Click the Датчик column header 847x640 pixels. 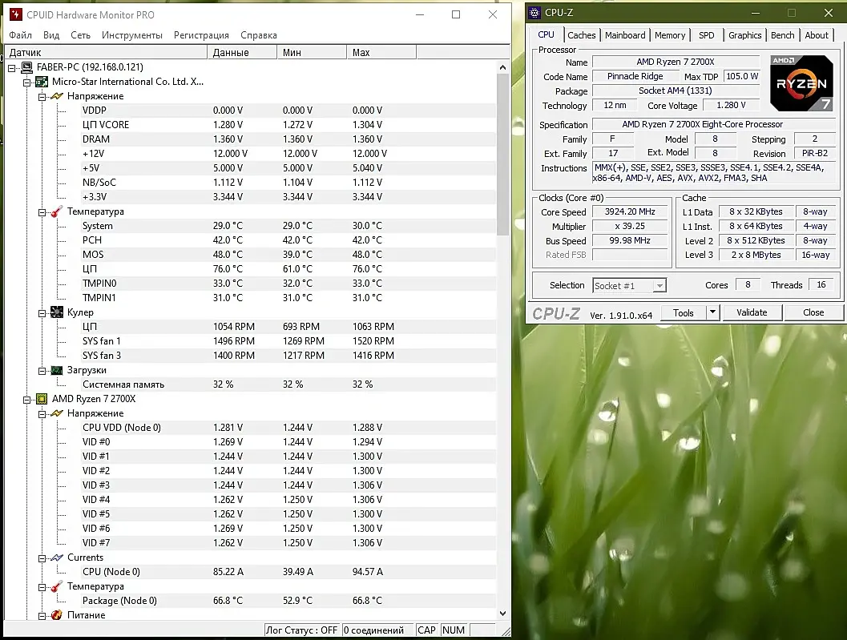click(x=106, y=52)
